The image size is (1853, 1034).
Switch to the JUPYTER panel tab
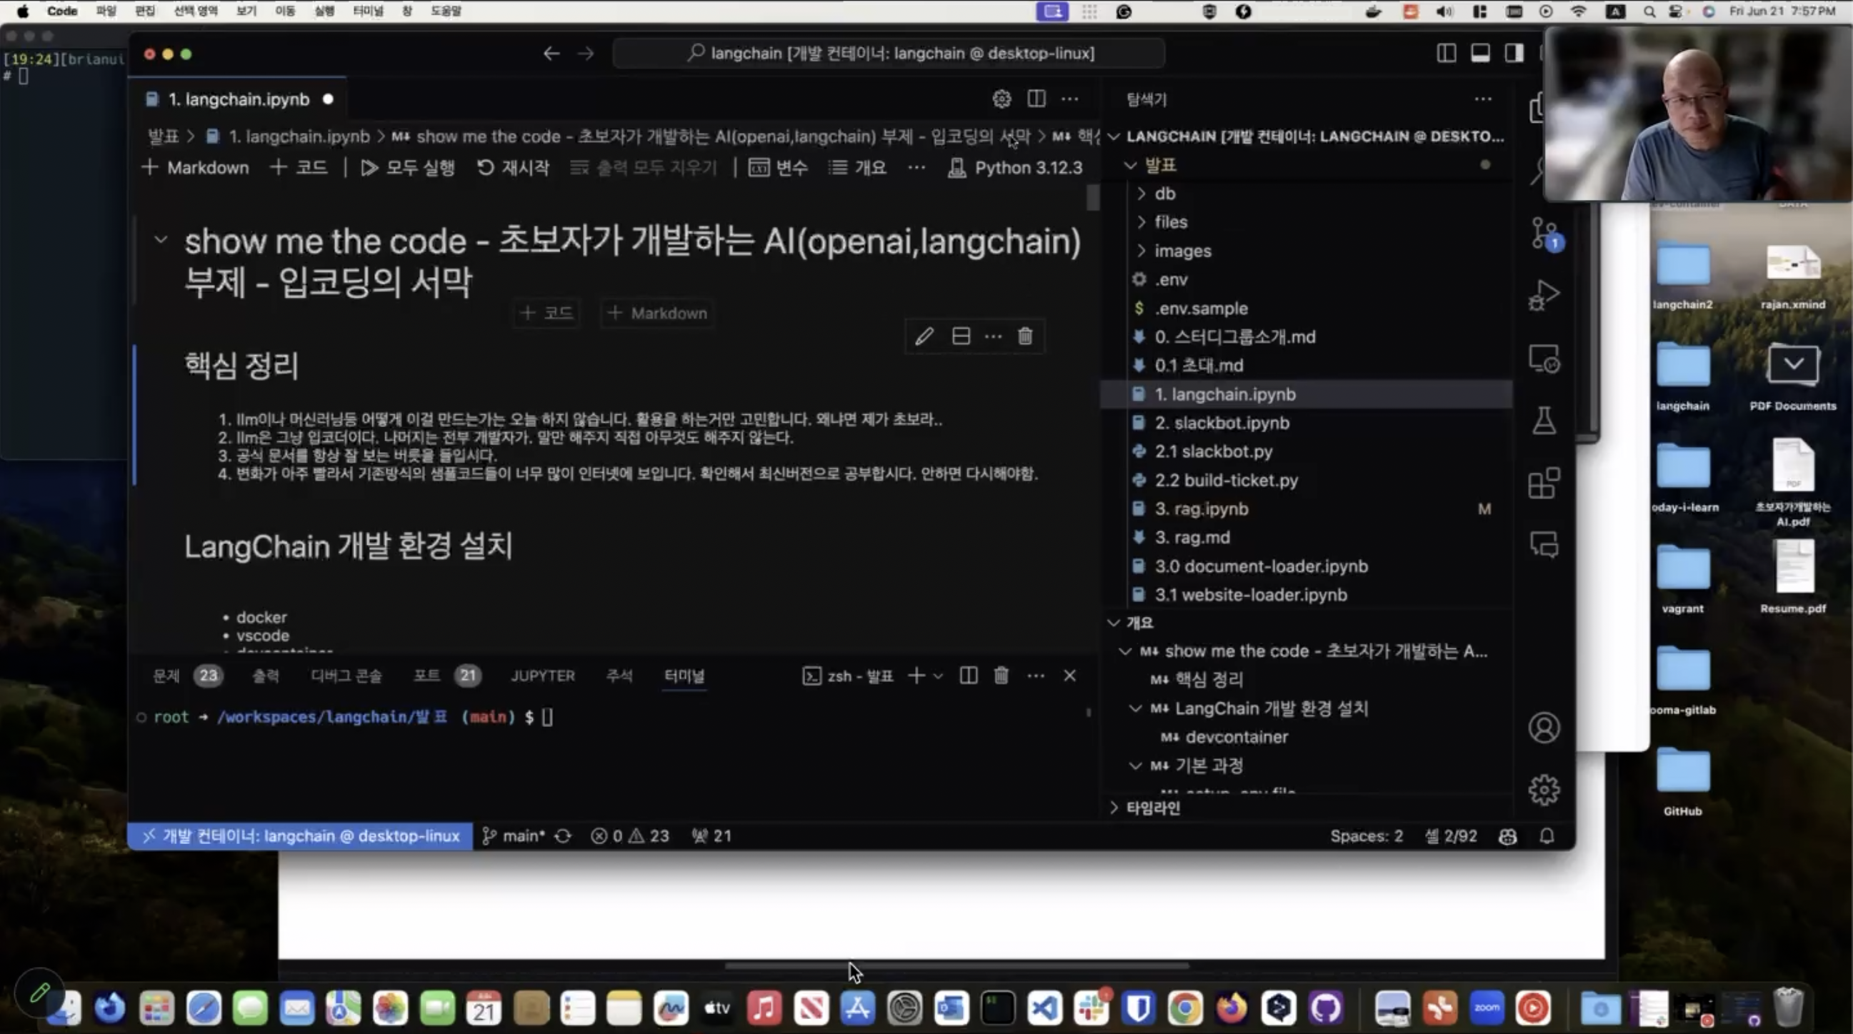(x=542, y=676)
